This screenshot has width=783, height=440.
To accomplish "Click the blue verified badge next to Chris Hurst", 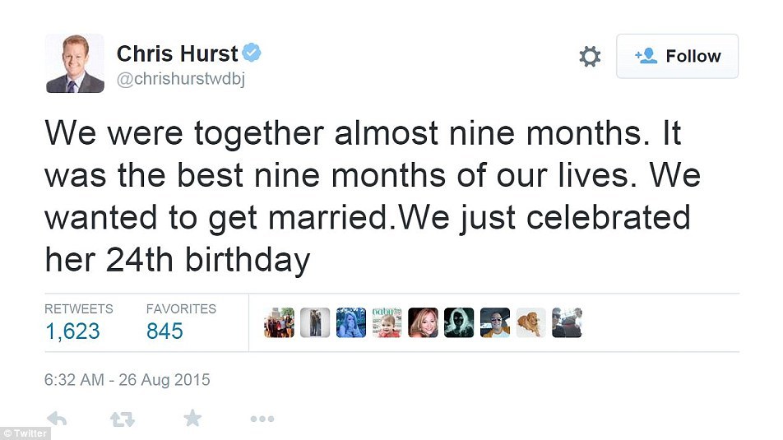I will 253,54.
